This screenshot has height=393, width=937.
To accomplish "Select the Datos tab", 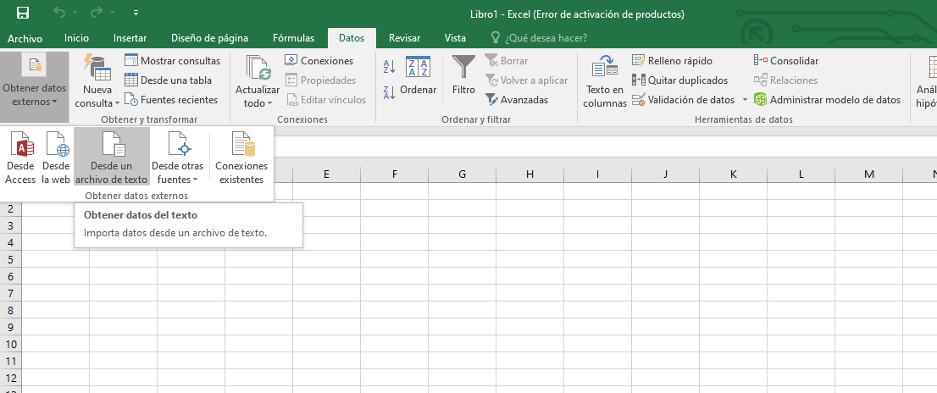I will coord(352,38).
